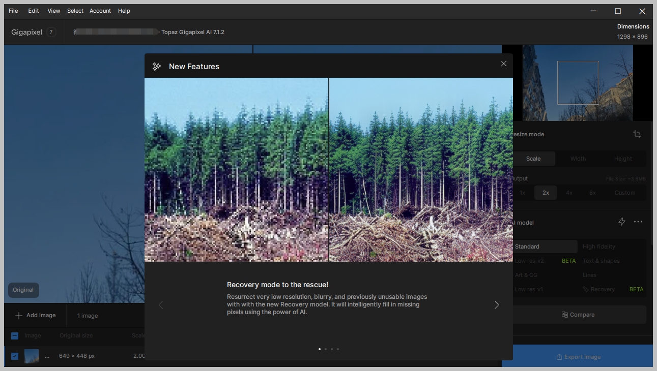The width and height of the screenshot is (657, 371).
Task: Click the Gigapixel version 7 badge
Action: pos(51,32)
